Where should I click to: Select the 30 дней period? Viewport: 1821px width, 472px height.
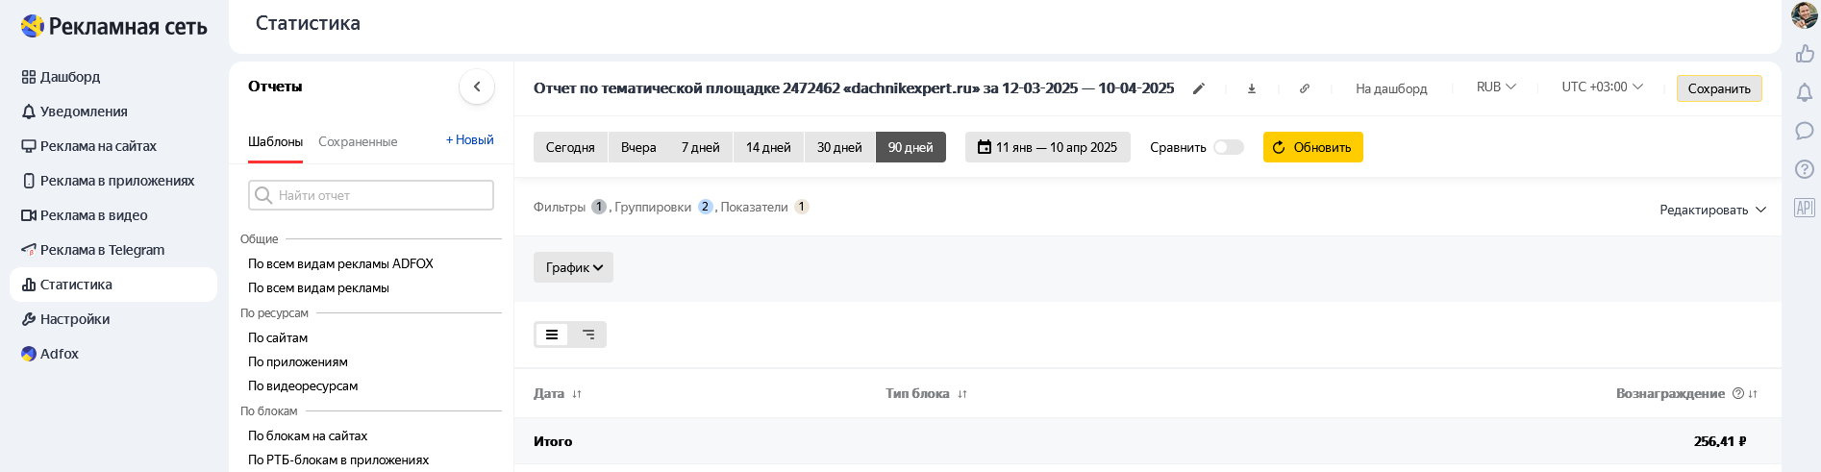pyautogui.click(x=839, y=147)
